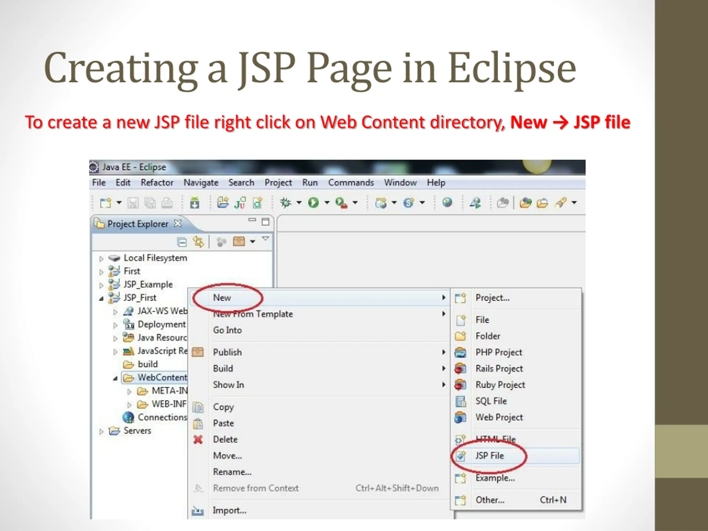This screenshot has height=531, width=708.
Task: Close the Project Explorer tab
Action: click(x=178, y=223)
